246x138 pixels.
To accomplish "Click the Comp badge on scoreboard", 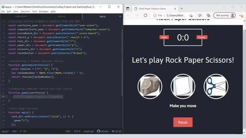I will [x=202, y=37].
